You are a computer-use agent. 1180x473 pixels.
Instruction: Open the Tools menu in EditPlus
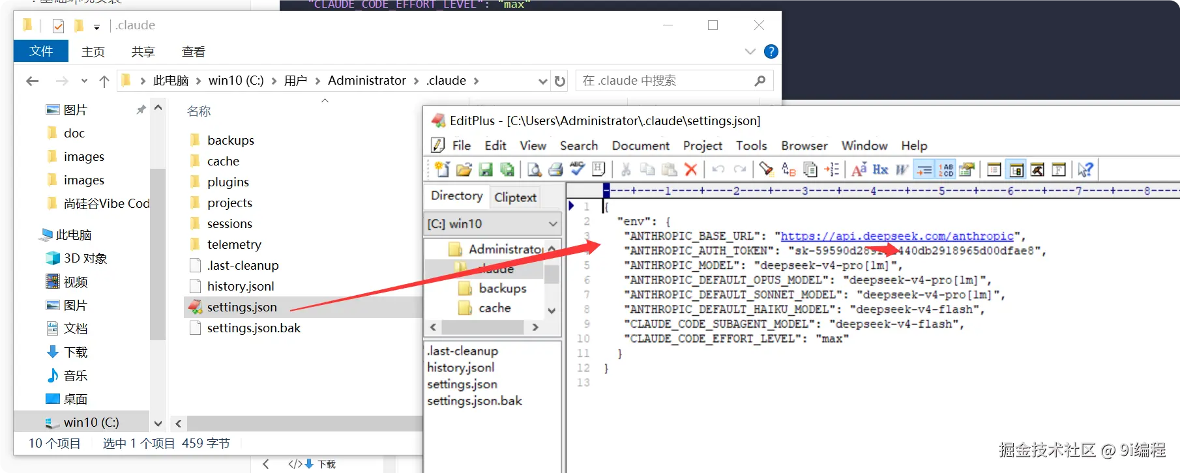tap(751, 145)
